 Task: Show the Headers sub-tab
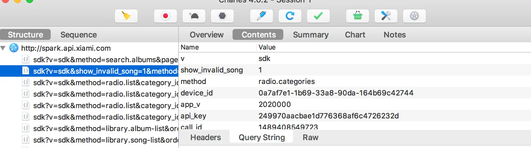[x=206, y=137]
